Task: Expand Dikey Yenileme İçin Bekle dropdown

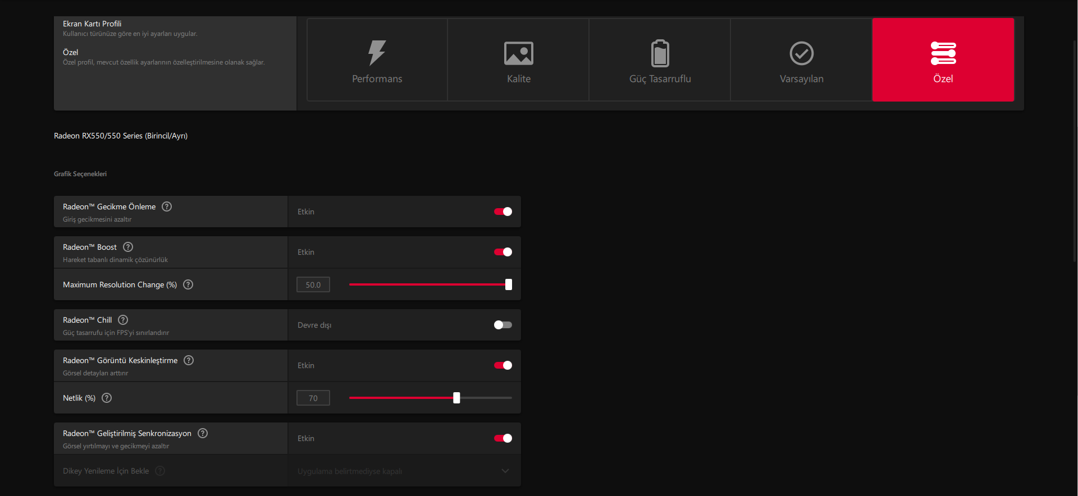Action: pos(404,471)
